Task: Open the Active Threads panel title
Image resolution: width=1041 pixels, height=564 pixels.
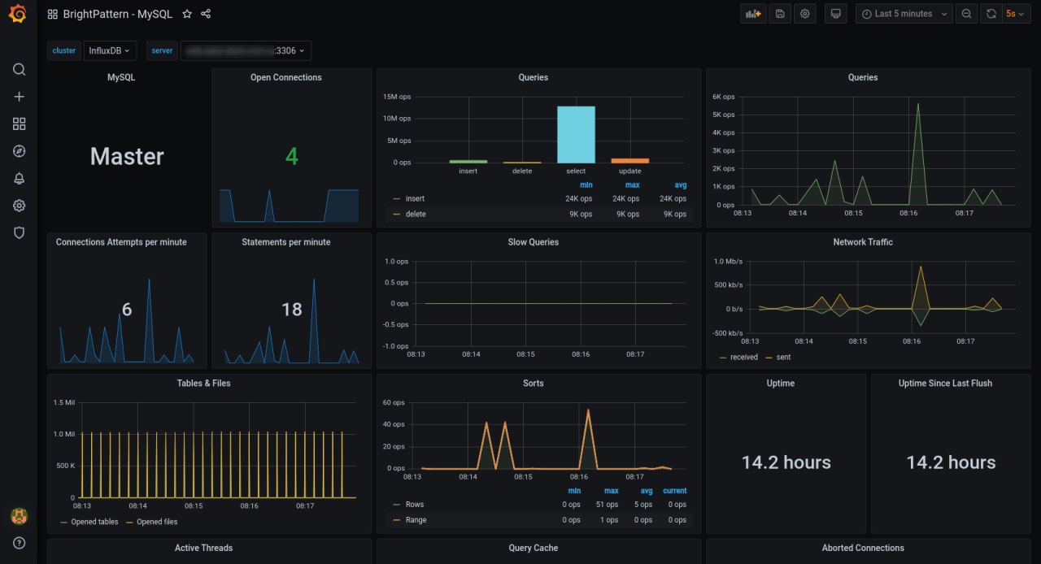Action: tap(204, 548)
